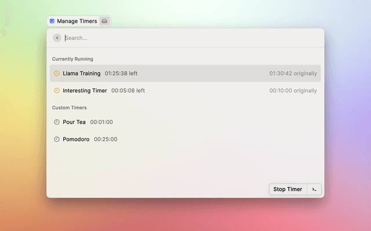Click the 00:10:00 originally text

coord(293,91)
